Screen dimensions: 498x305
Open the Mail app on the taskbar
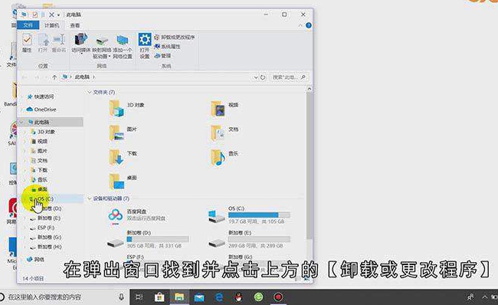click(199, 297)
